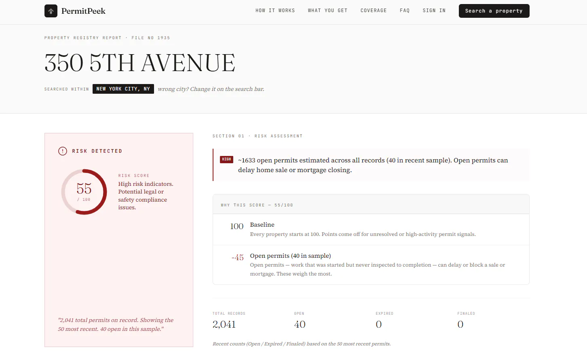
Task: Click the Total Records value 2,041
Action: click(x=224, y=324)
